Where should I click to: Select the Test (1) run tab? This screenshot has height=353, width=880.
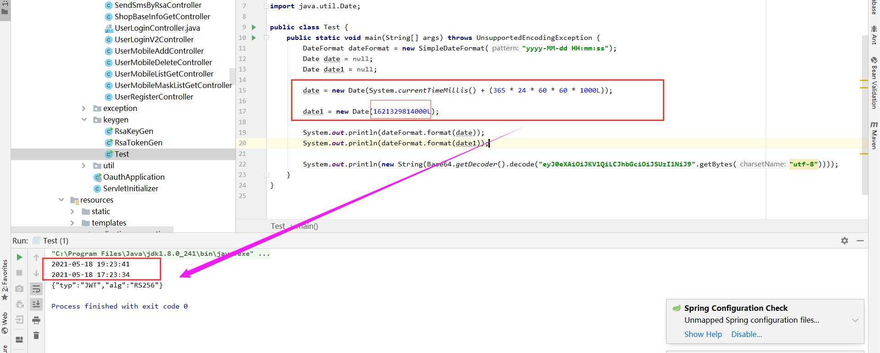(50, 241)
